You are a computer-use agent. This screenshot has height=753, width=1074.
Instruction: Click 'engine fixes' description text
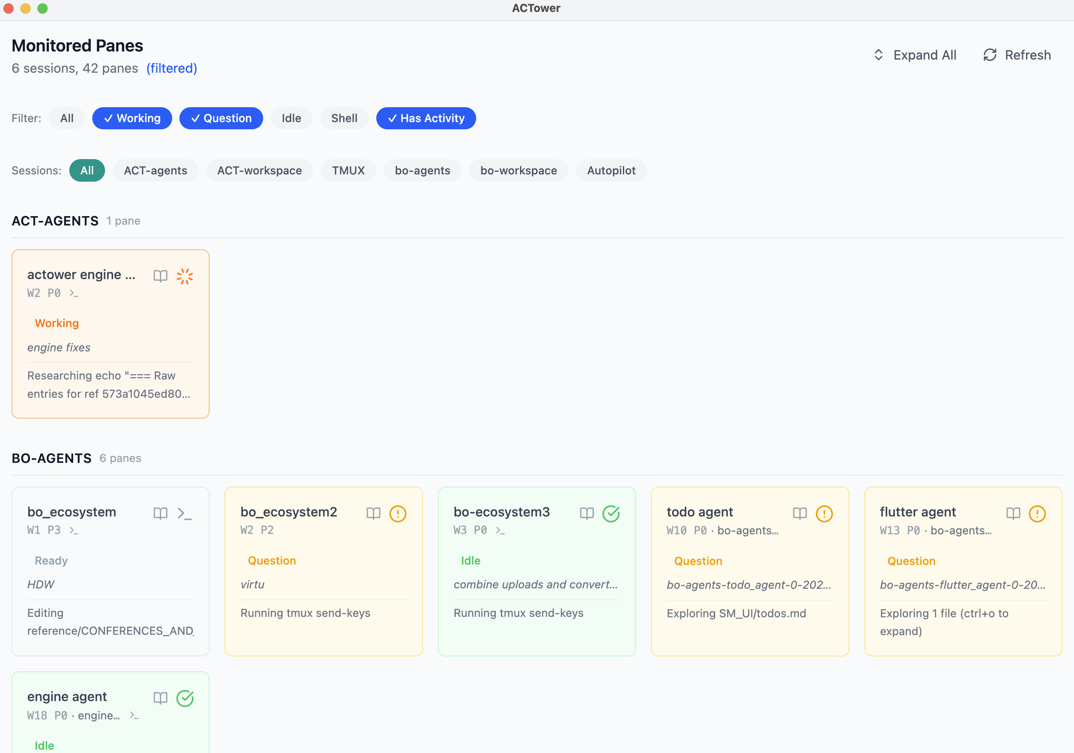[59, 348]
